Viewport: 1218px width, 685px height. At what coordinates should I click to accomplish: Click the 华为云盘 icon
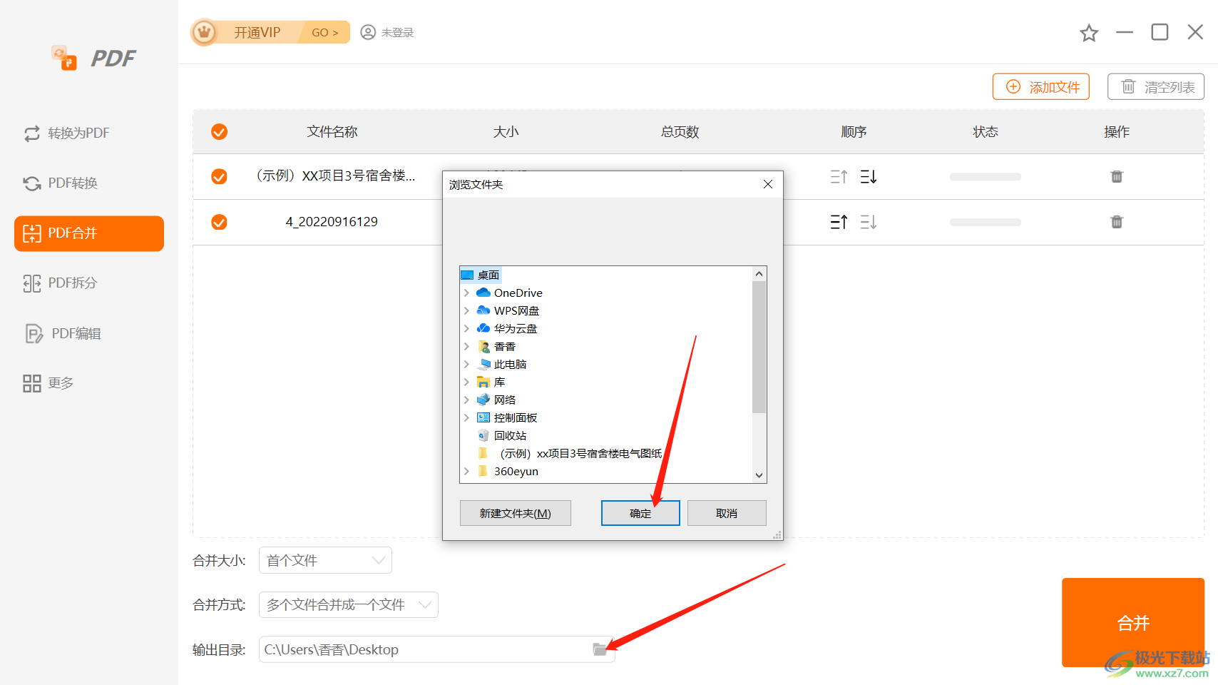[483, 328]
